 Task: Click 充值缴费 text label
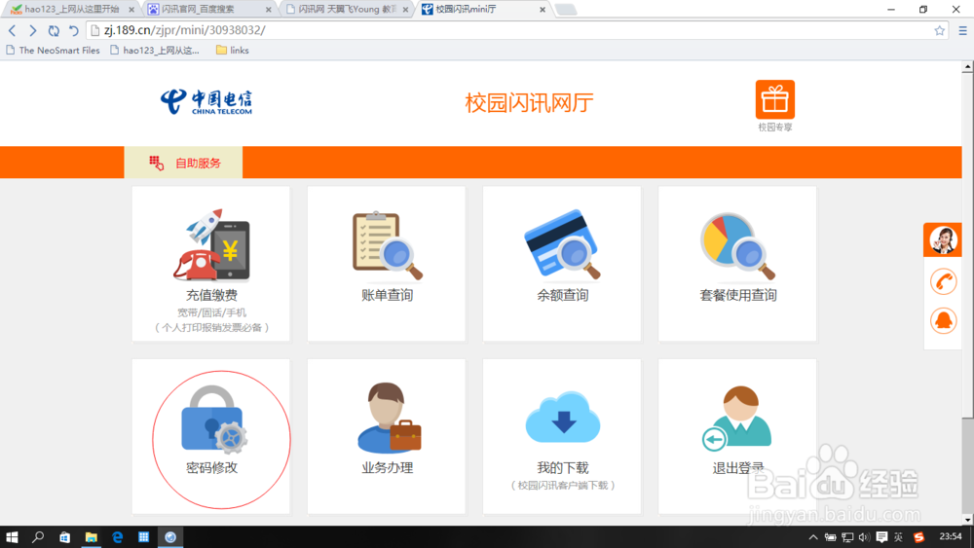tap(211, 295)
